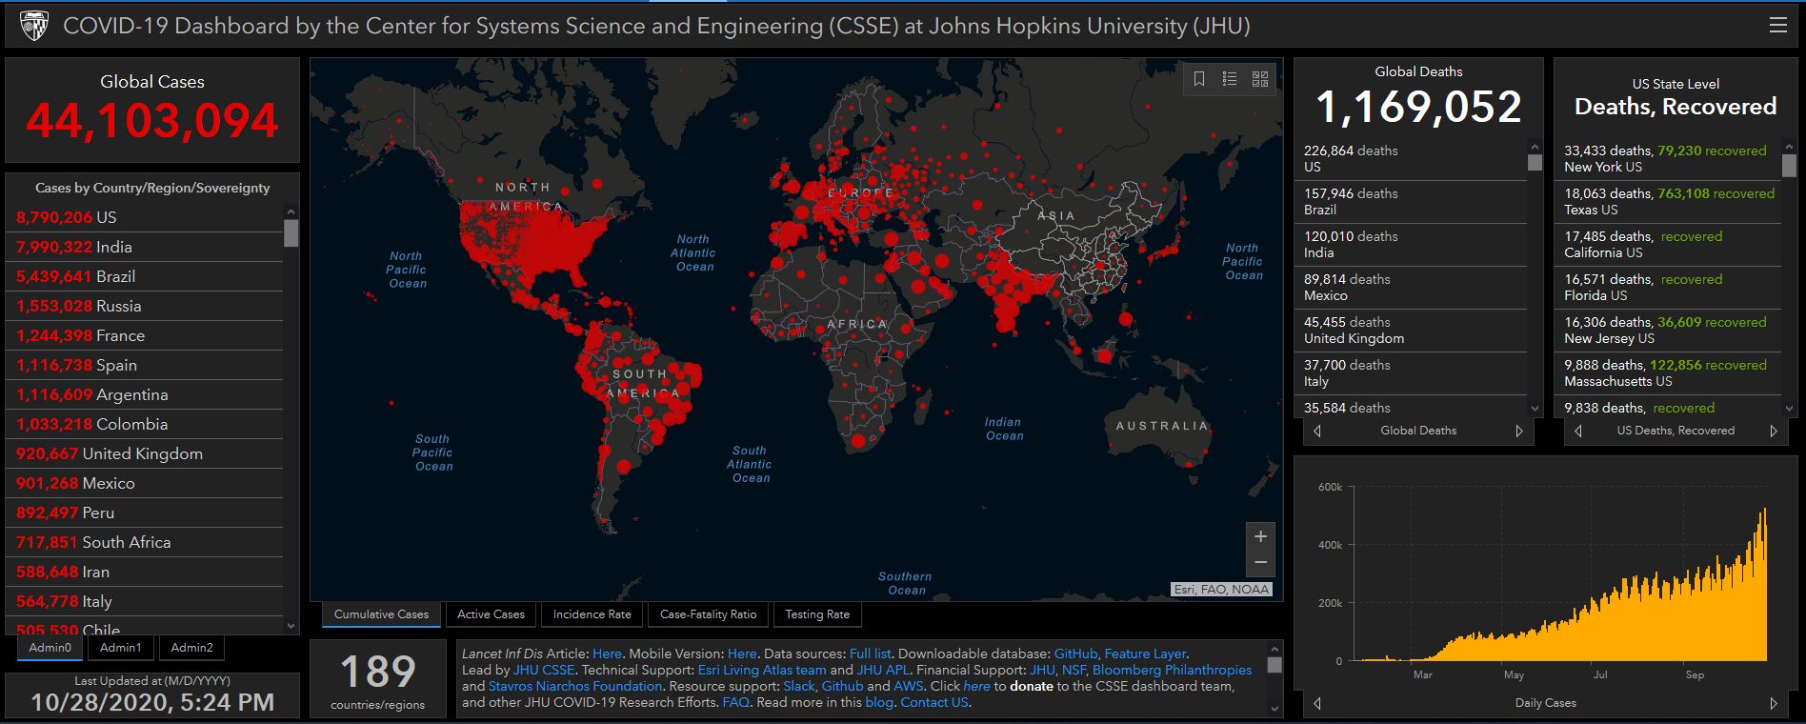Open the basemap gallery grid icon
This screenshot has width=1806, height=724.
[x=1260, y=79]
